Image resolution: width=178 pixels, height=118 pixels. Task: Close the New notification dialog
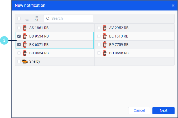[x=173, y=6]
